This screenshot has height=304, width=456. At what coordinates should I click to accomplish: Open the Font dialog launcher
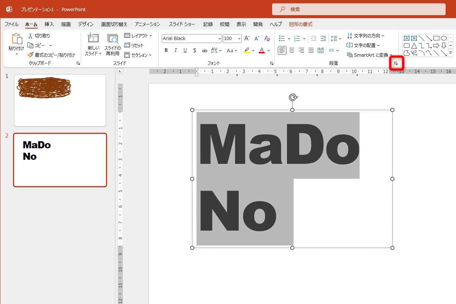click(272, 63)
